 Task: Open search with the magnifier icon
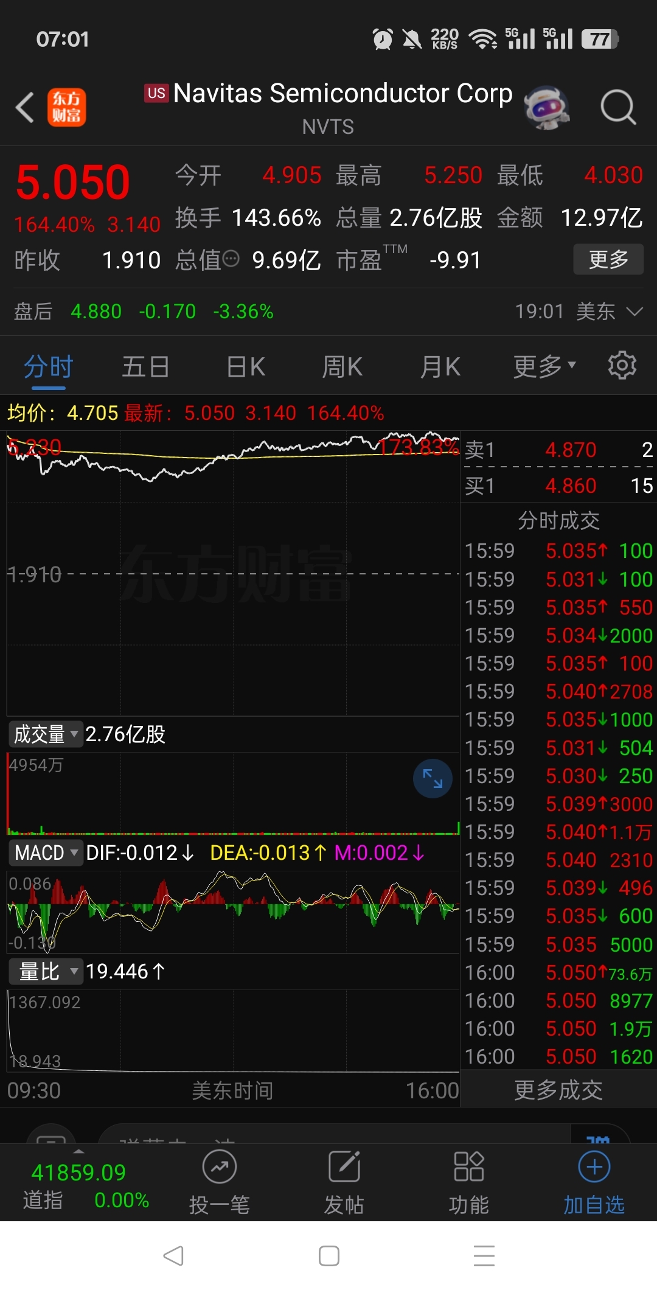[618, 108]
